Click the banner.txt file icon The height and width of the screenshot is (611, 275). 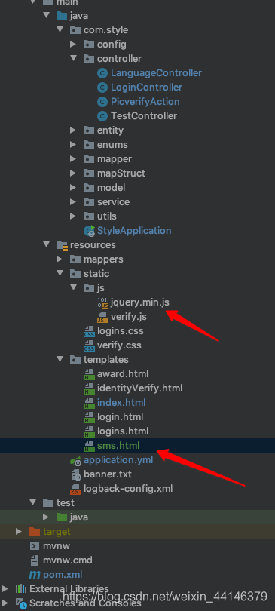(75, 474)
